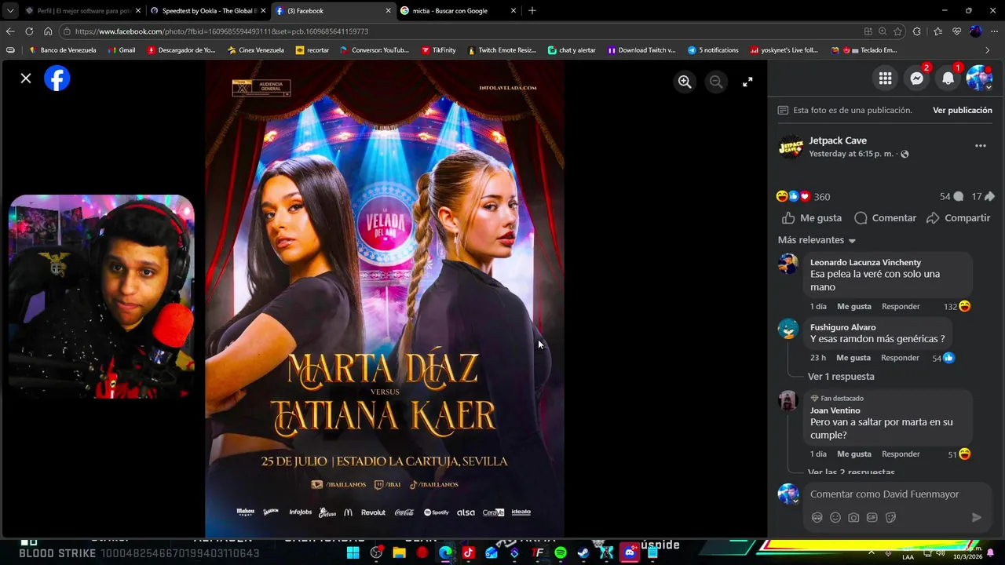This screenshot has height=565, width=1005.
Task: Switch to the 'mictia - Buscar con Google' tab
Action: 458,11
